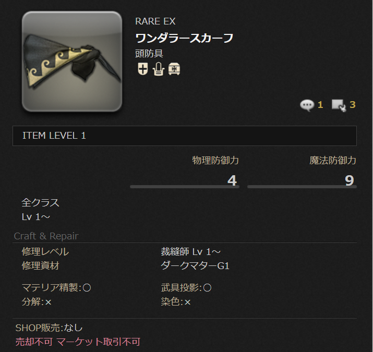Click the 裁縫師 Lv 1～ repair level text
Screen dimensions: 373x352
[x=191, y=252]
